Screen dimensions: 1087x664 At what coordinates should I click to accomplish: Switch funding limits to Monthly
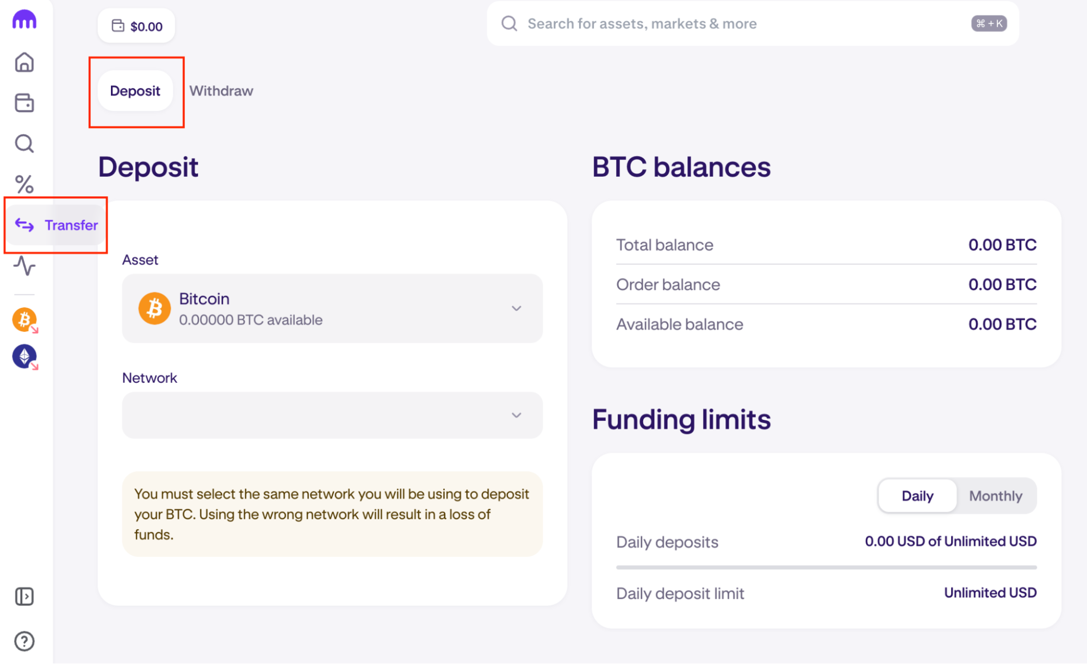[996, 496]
